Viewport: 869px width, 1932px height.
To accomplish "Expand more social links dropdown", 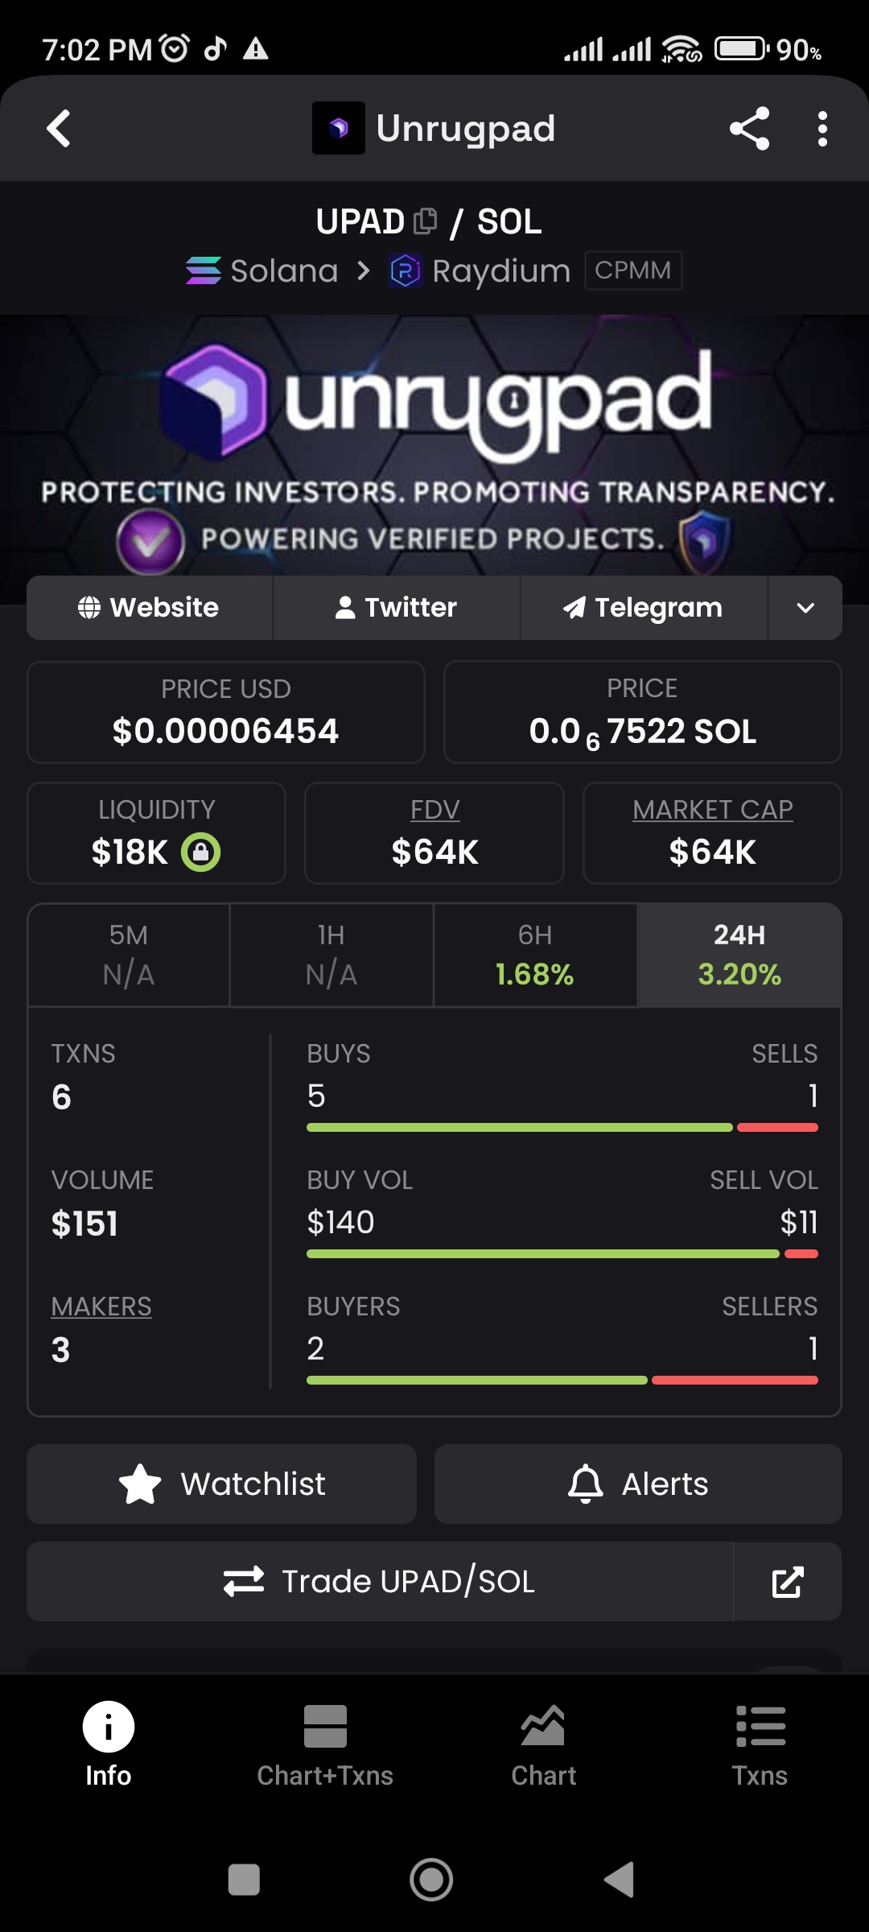I will [x=805, y=608].
